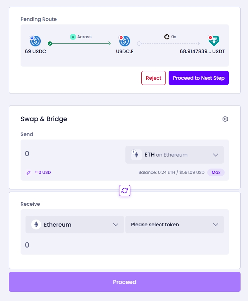Click the ≈ 0 USD value text
Screen dimensions: 248x301
(43, 172)
